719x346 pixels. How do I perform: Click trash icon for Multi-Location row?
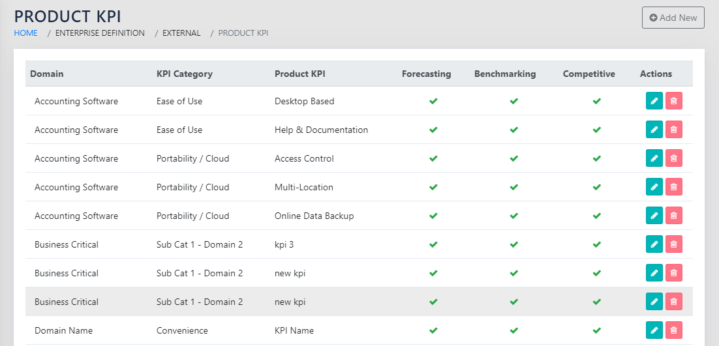tap(674, 187)
